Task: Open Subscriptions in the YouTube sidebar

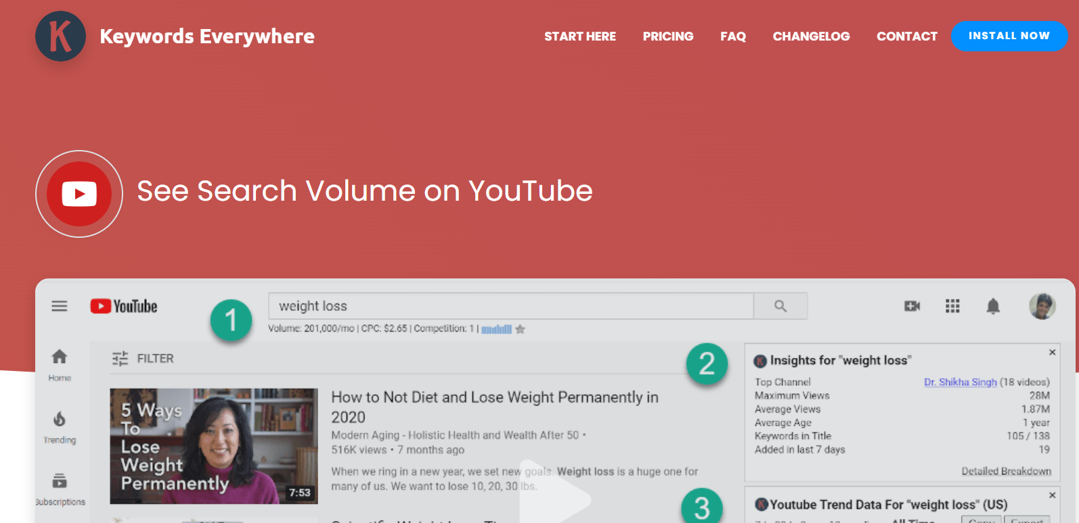Action: coord(60,489)
